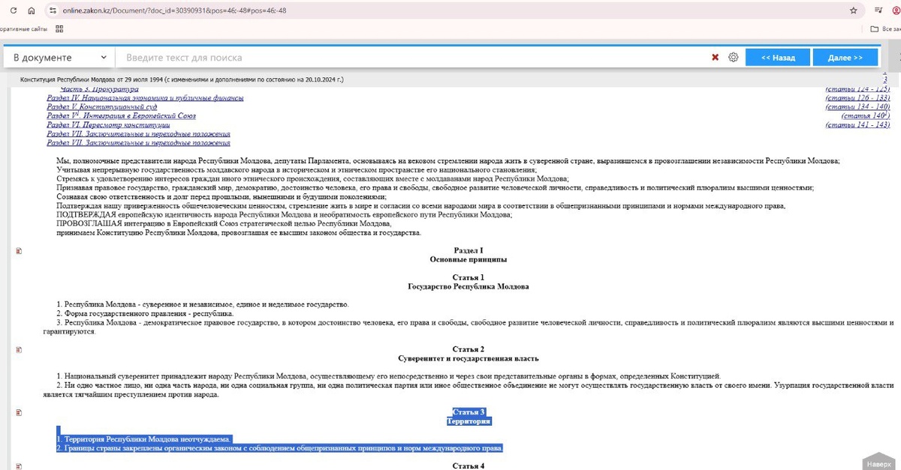901x470 pixels.
Task: Click the line 'Форма государственного правления - республика'
Action: point(146,313)
